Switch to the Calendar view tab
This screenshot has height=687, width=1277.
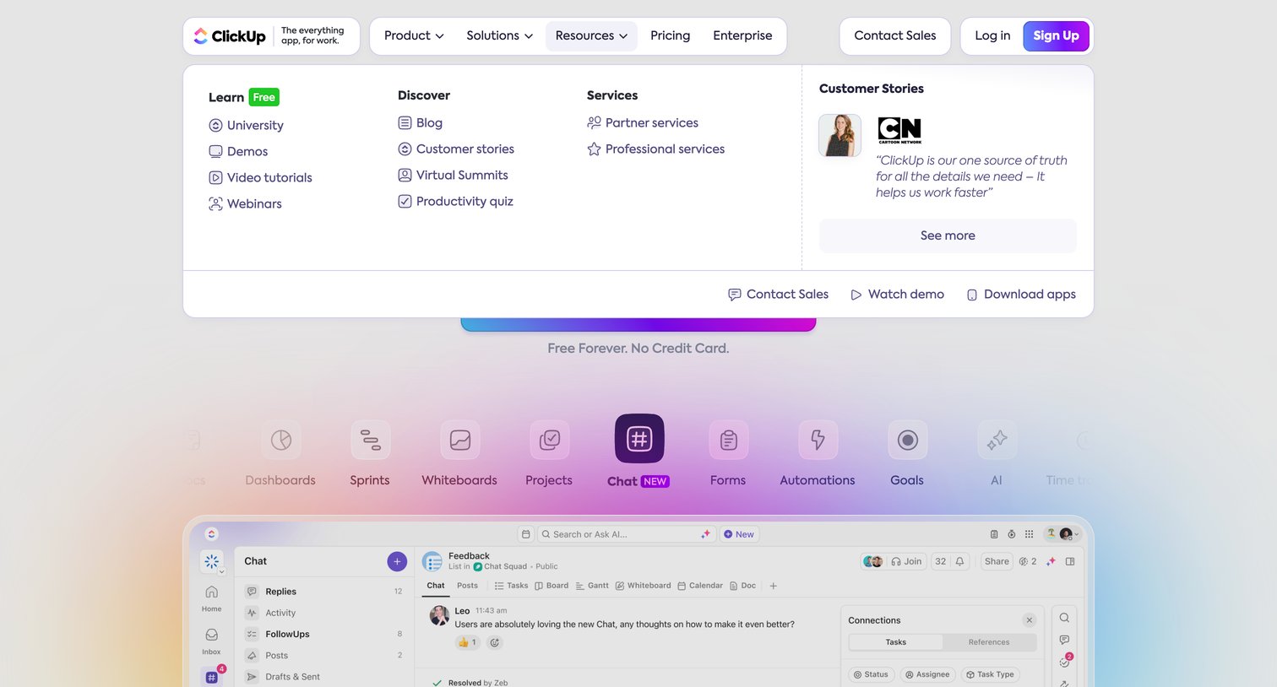(700, 586)
